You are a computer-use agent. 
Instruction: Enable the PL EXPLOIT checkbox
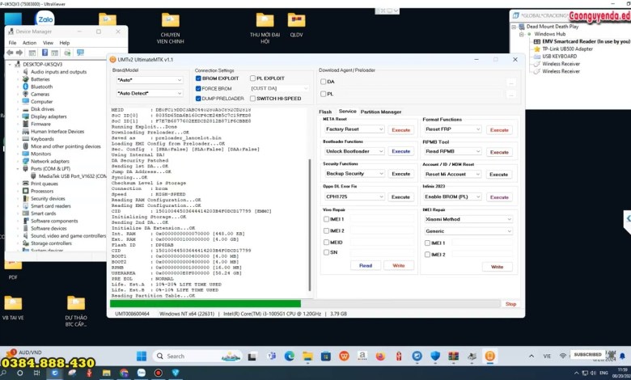[x=251, y=78]
